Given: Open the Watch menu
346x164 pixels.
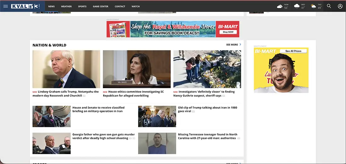Looking at the screenshot, I should (136, 6).
